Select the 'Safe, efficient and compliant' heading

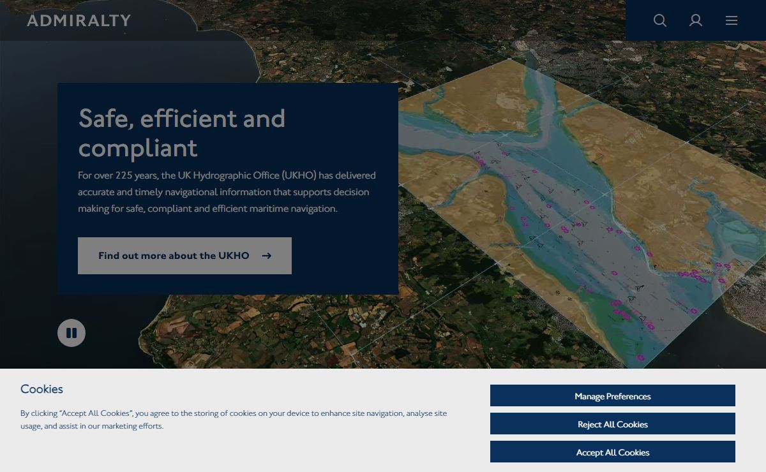coord(182,133)
